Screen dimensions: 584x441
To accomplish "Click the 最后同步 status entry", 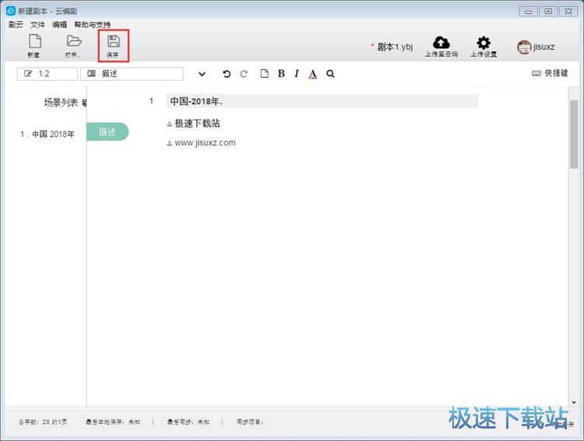I will pyautogui.click(x=188, y=422).
